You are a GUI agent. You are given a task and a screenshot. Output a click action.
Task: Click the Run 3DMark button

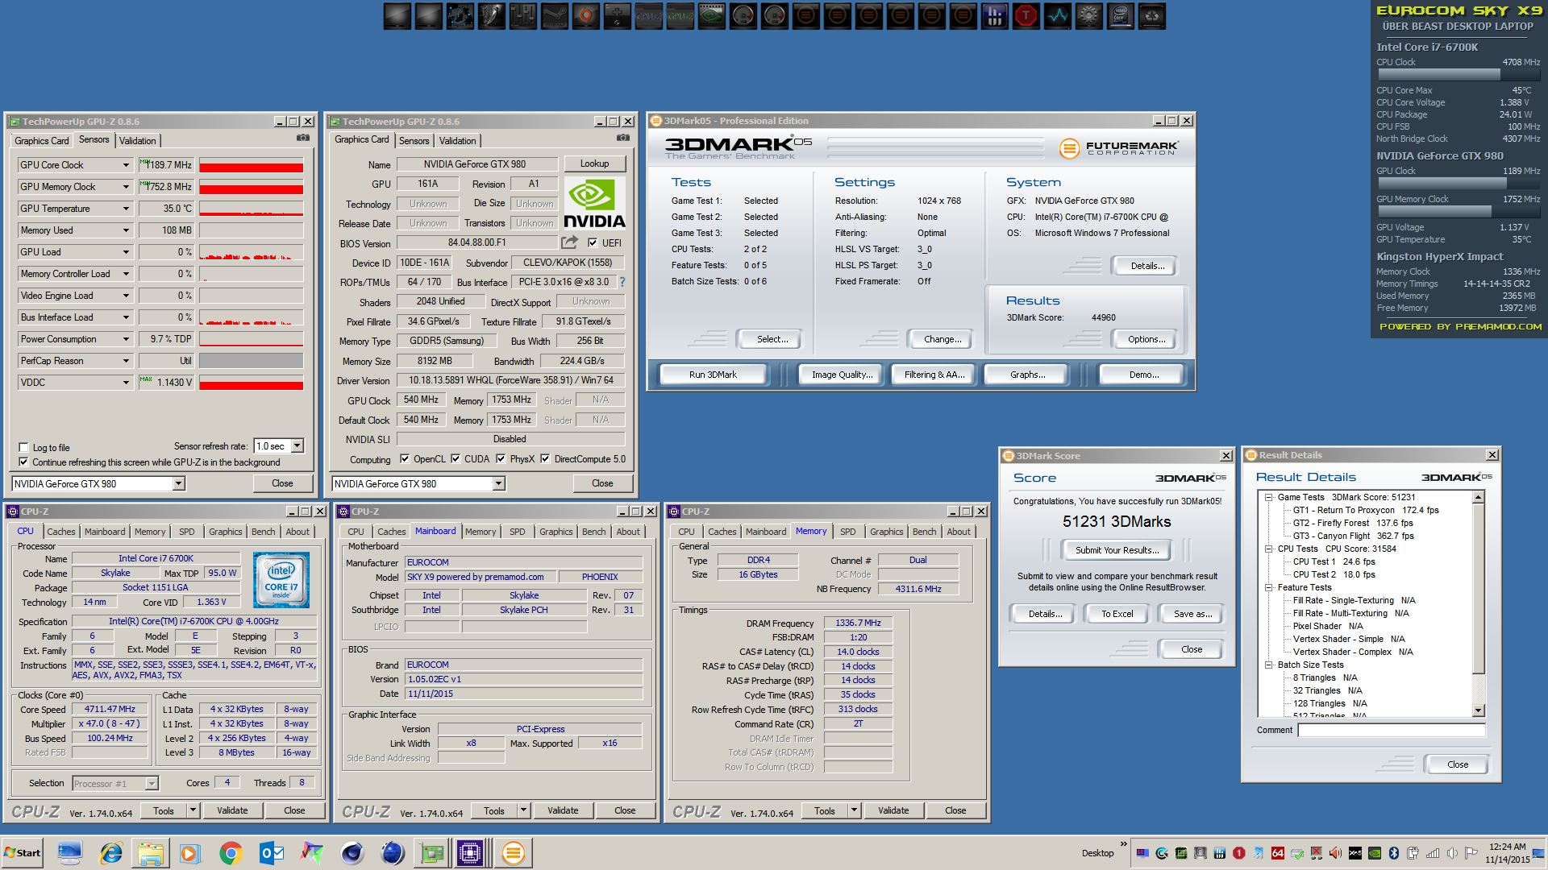pos(713,375)
